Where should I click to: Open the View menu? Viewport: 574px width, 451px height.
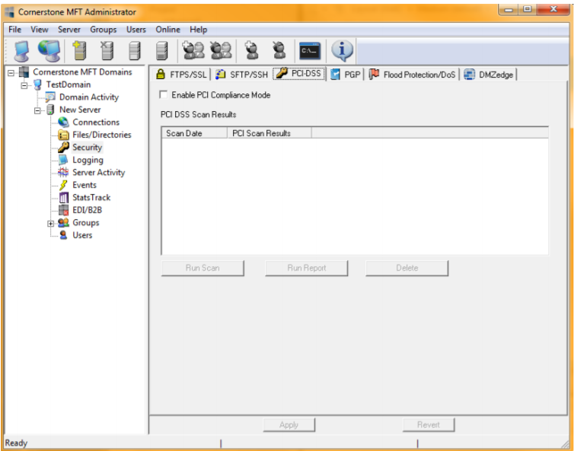pos(39,30)
